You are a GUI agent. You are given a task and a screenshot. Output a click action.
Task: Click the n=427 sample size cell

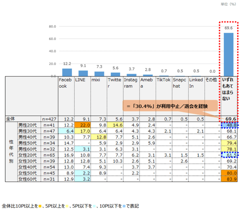click(x=49, y=119)
